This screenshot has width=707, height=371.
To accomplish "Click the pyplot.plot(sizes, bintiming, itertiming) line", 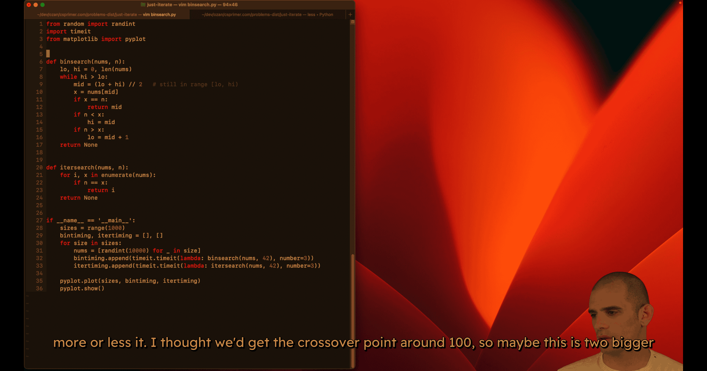I will [130, 281].
